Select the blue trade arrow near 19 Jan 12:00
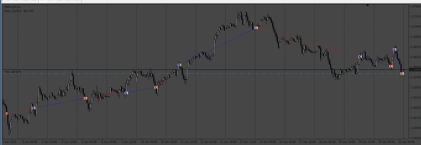This screenshot has height=145, width=421. (360, 57)
